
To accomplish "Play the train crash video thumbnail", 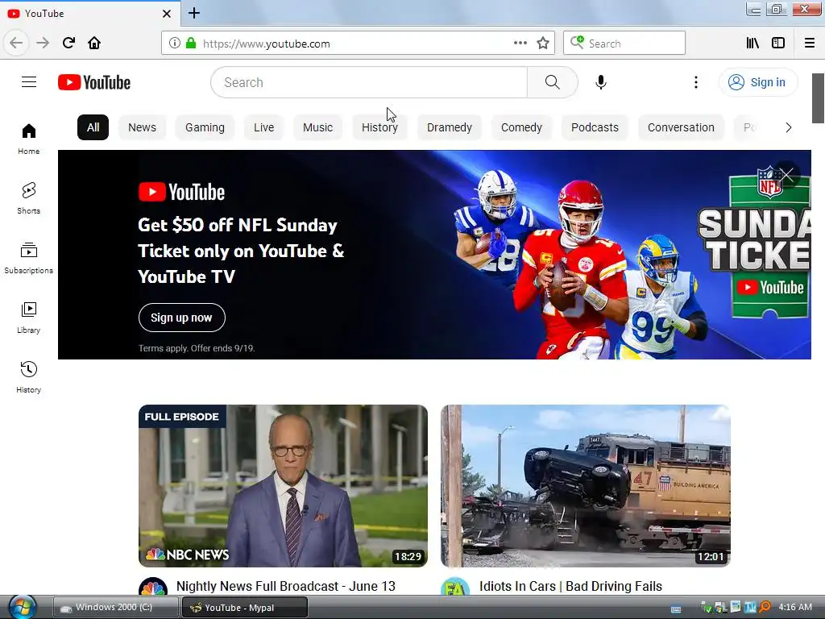I will click(x=586, y=486).
